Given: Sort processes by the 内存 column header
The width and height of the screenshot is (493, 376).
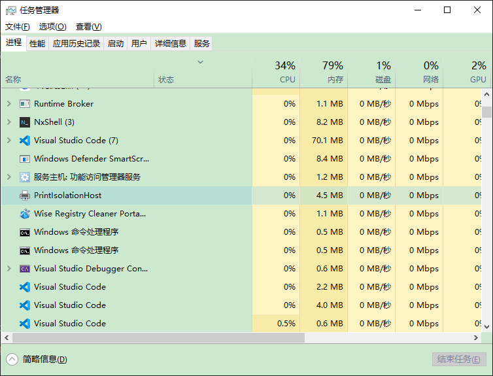Looking at the screenshot, I should click(x=324, y=73).
